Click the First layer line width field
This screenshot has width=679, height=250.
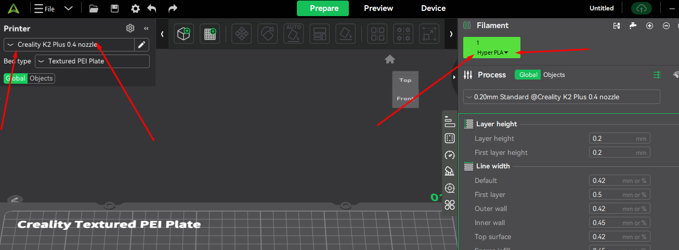click(620, 195)
